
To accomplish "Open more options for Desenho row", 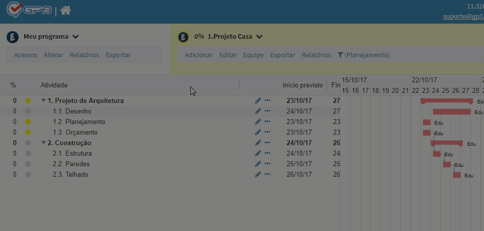I will 267,111.
